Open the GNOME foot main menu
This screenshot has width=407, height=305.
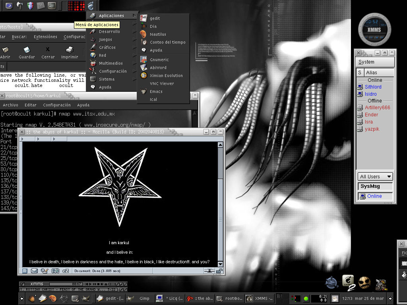pyautogui.click(x=91, y=6)
